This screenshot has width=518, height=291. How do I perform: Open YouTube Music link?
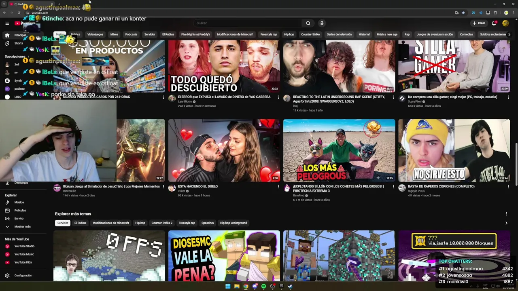coord(24,254)
